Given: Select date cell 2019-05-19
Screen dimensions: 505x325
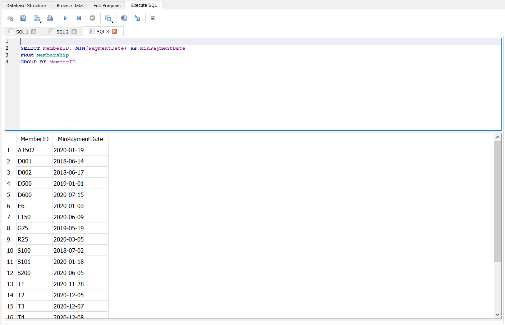Looking at the screenshot, I should click(x=80, y=228).
